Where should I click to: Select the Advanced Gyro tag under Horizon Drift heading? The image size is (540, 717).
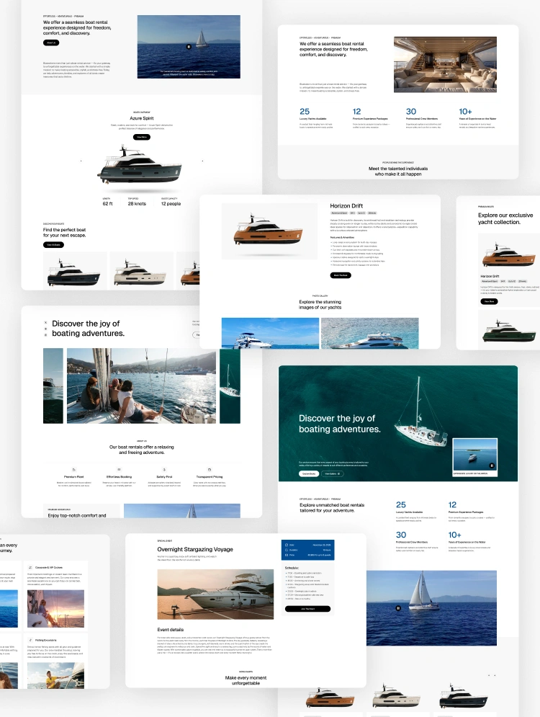click(339, 213)
